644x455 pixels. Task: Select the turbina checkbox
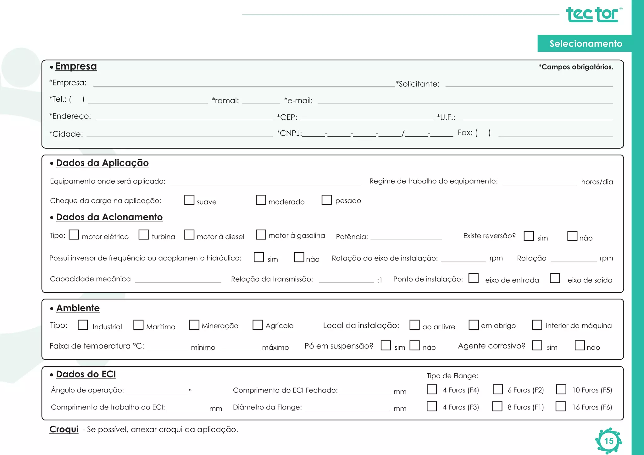click(x=144, y=235)
